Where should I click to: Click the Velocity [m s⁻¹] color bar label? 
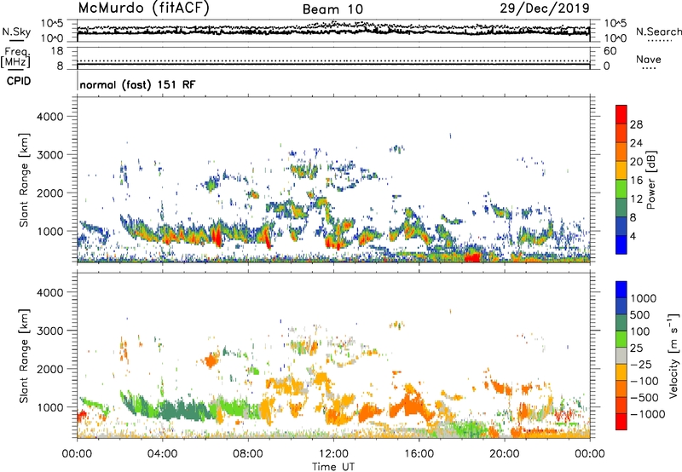tap(673, 355)
